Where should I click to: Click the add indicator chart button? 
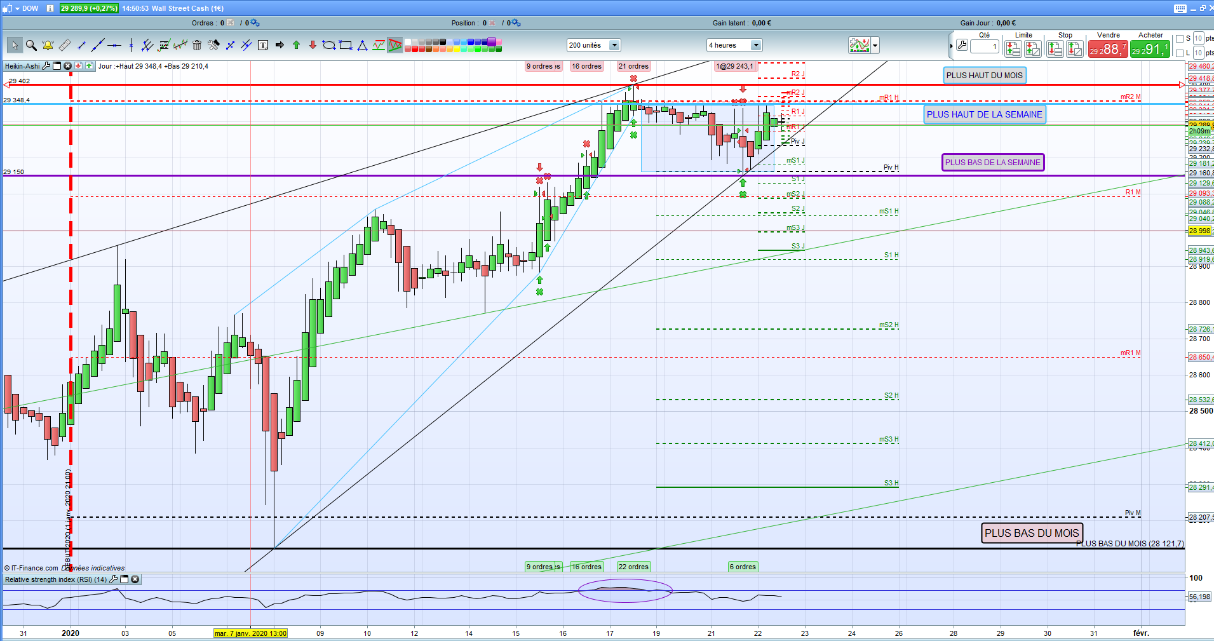click(x=859, y=45)
